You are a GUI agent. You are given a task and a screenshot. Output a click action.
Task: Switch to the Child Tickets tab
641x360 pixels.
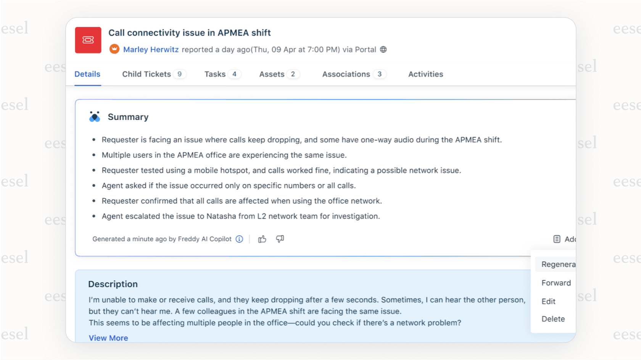coord(146,74)
